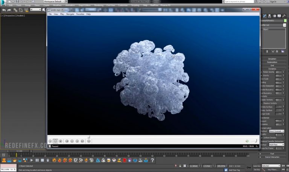Open the Favorites menu in media player
Image resolution: width=289 pixels, height=172 pixels.
pos(80,14)
